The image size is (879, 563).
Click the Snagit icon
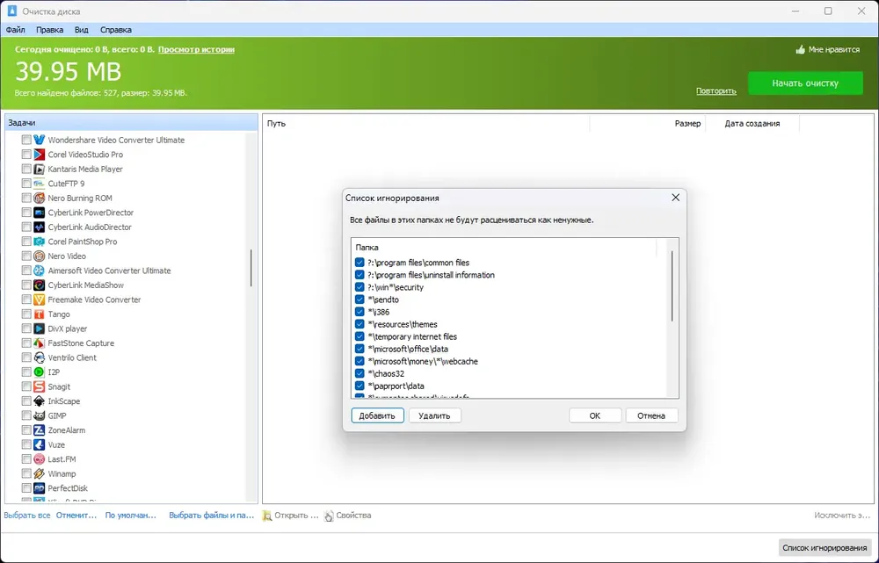click(39, 386)
